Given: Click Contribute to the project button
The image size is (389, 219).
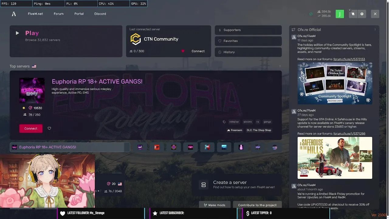Looking at the screenshot, I should [x=257, y=205].
